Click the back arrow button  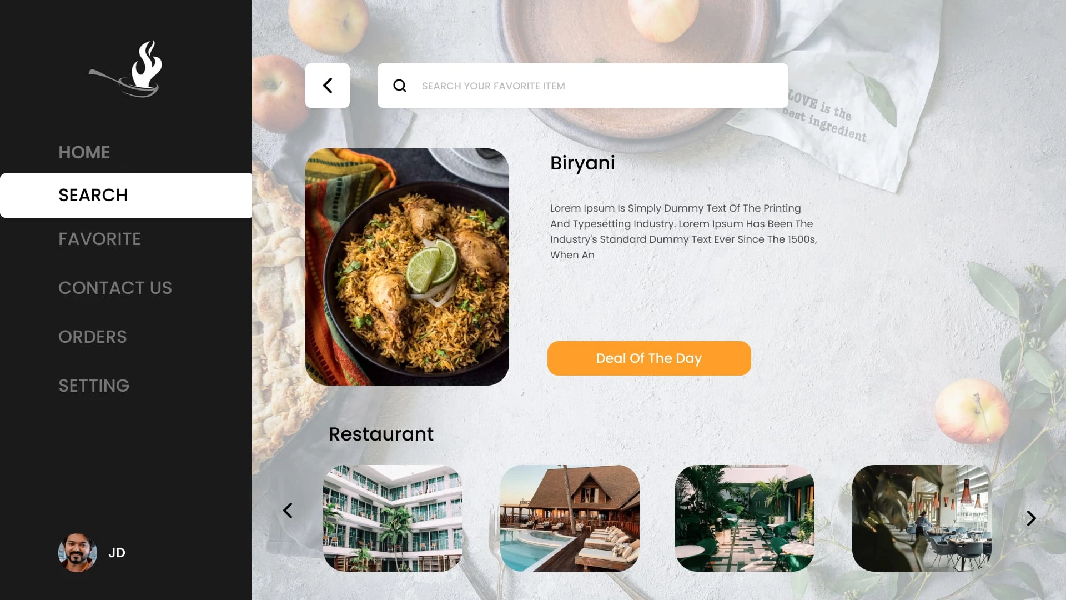coord(328,86)
